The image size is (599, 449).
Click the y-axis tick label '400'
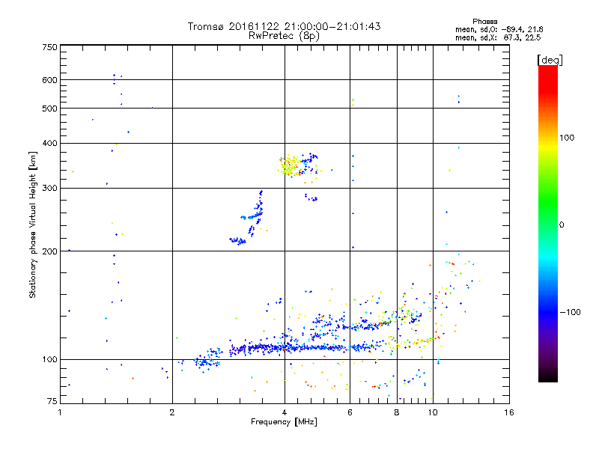tap(49, 143)
